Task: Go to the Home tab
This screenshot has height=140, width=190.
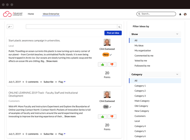Action: pos(31,14)
